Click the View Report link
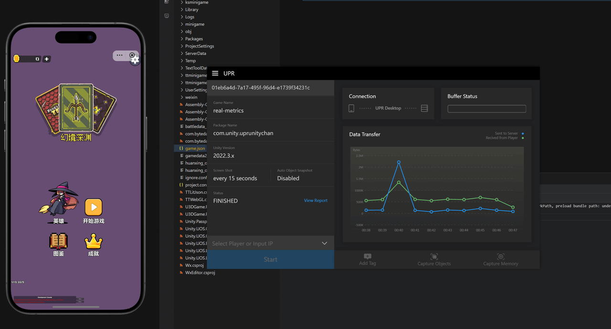This screenshot has height=329, width=611. (x=316, y=201)
